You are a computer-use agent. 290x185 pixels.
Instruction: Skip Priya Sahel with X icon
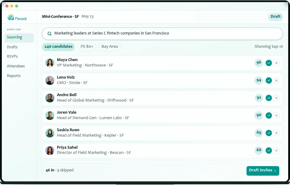276,151
